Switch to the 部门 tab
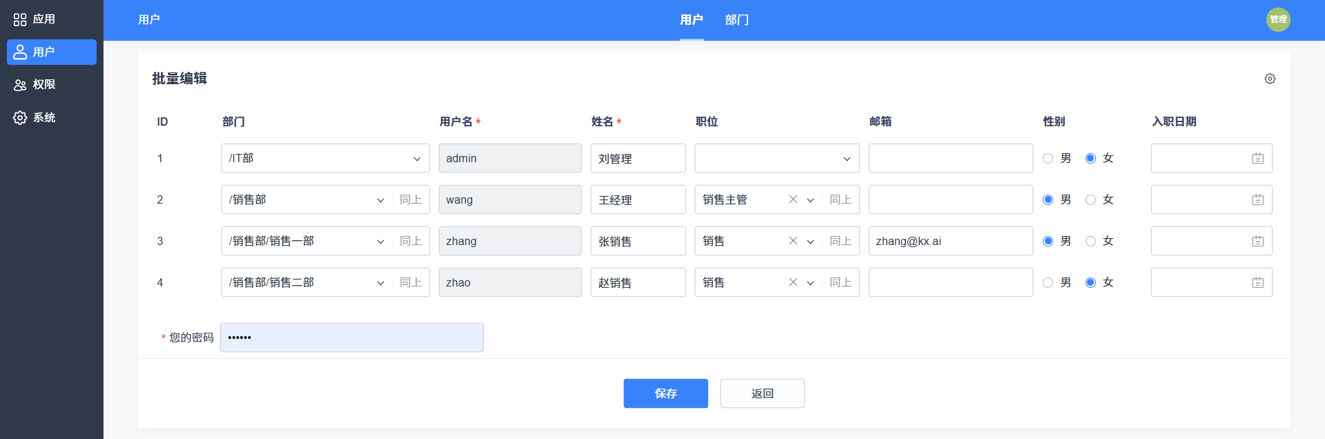The image size is (1325, 439). [736, 20]
